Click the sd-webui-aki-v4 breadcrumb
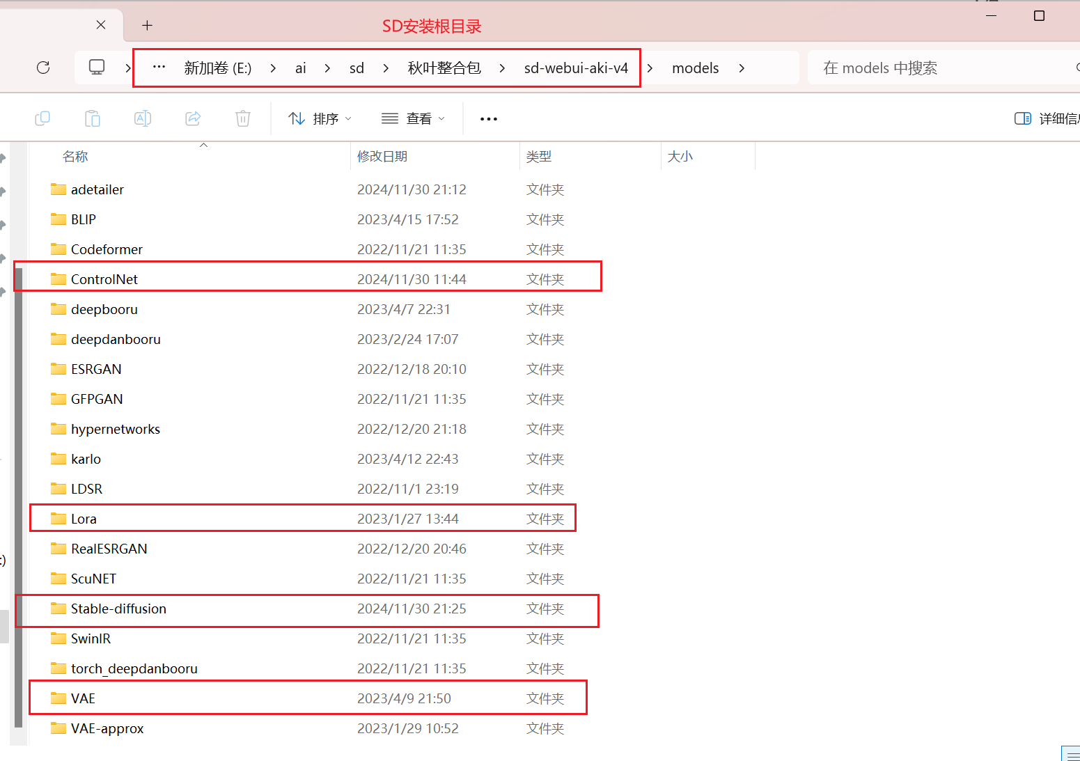 click(576, 68)
